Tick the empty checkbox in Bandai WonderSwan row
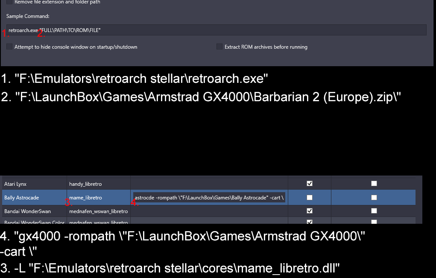 (374, 211)
